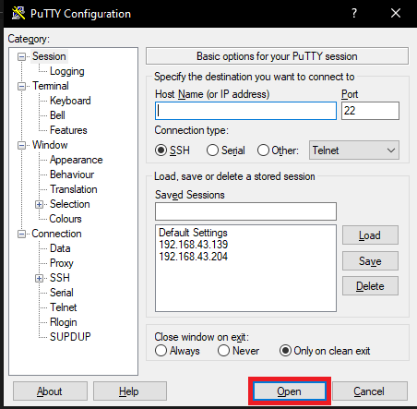Image resolution: width=417 pixels, height=409 pixels.
Task: Select Serial connection type radio button
Action: point(212,150)
